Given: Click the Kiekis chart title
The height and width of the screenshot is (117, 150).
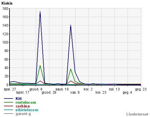Looking at the screenshot, I should [x=7, y=3].
